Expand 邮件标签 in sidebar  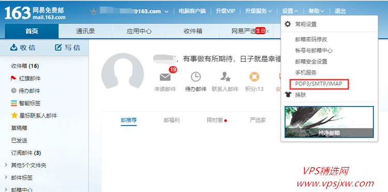[6, 178]
